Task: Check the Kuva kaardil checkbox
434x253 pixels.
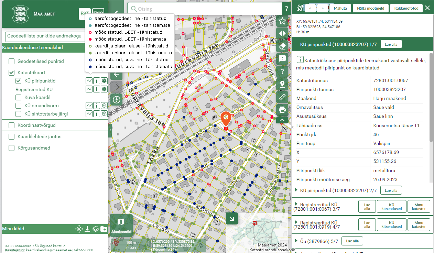Action: [19, 97]
